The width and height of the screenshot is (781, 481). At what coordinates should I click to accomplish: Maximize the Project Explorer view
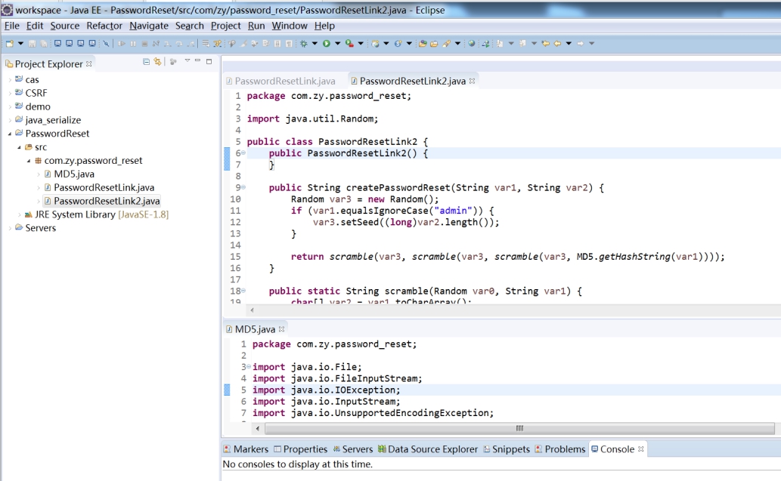pyautogui.click(x=209, y=62)
